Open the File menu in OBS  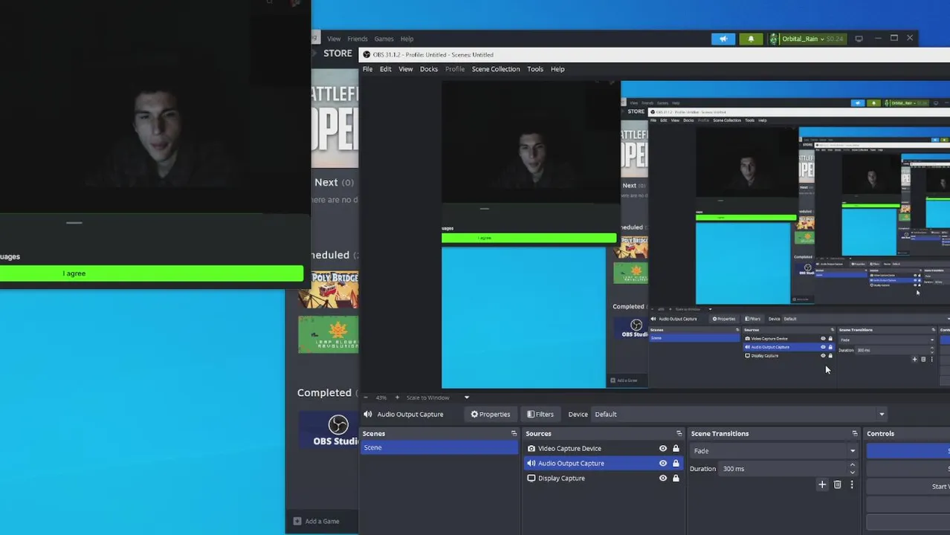[367, 69]
